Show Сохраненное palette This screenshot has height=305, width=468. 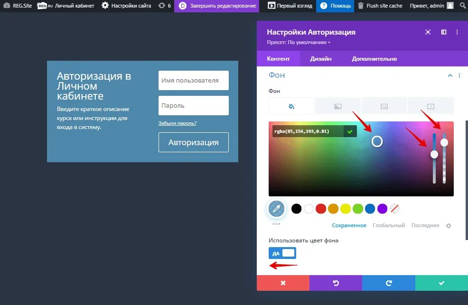pyautogui.click(x=349, y=225)
